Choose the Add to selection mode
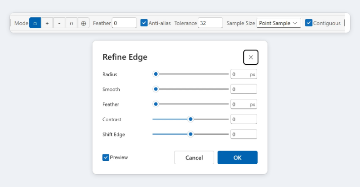 coord(47,23)
